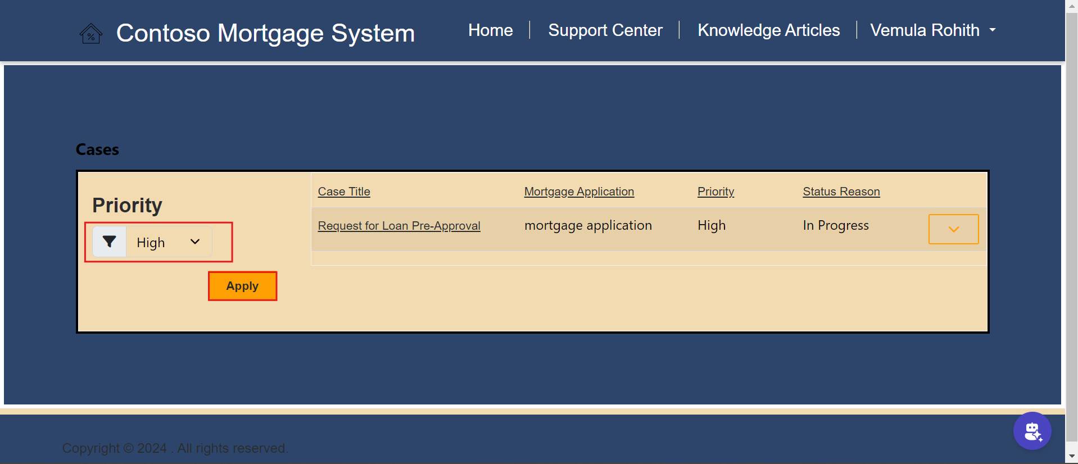Expand the case row actions chevron

pyautogui.click(x=953, y=229)
